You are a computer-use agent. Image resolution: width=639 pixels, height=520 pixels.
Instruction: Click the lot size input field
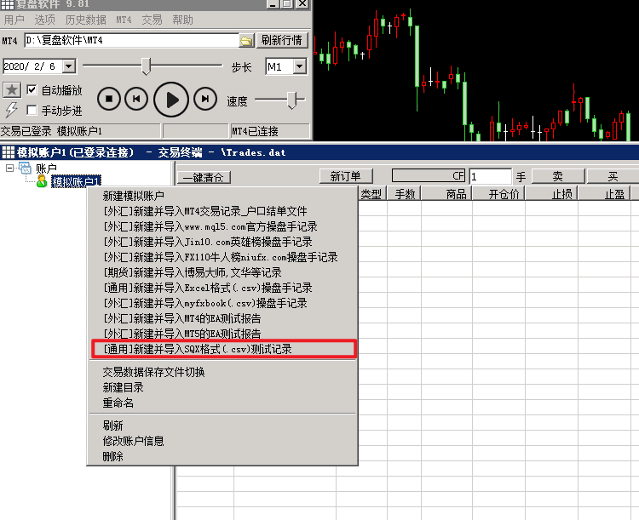point(490,176)
